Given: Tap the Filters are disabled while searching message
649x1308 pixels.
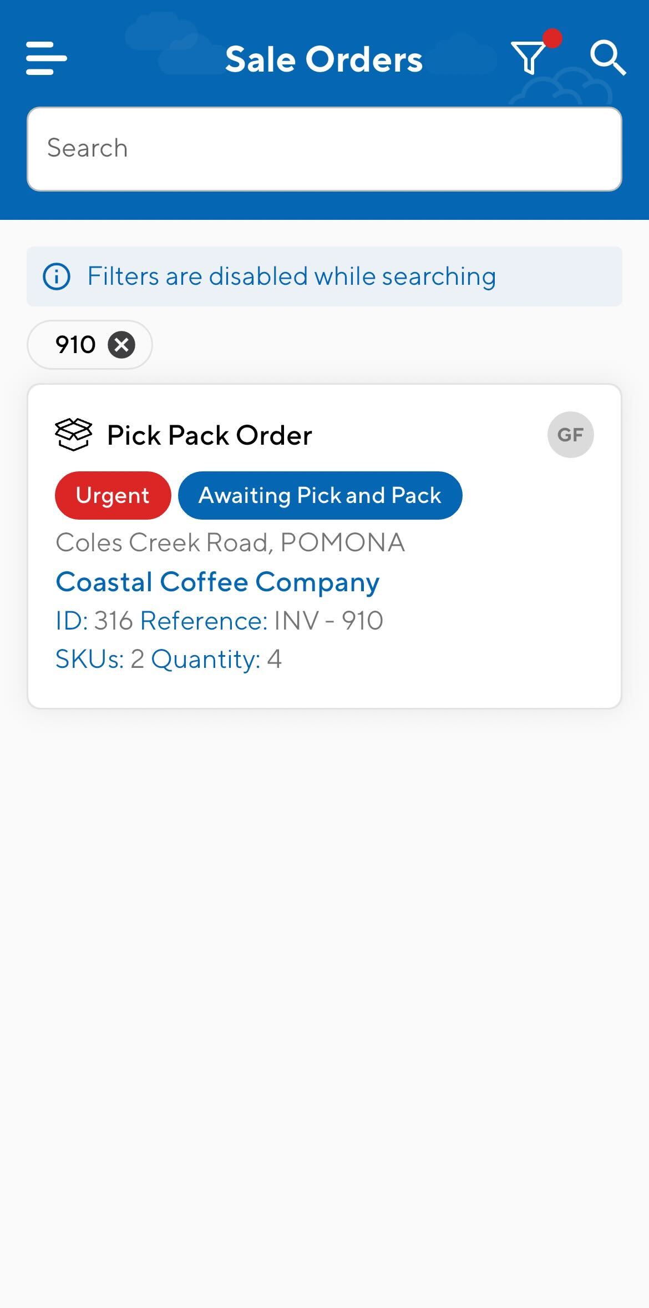Looking at the screenshot, I should click(x=291, y=276).
